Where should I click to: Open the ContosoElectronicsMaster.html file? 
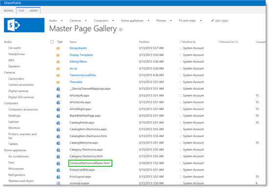point(90,163)
